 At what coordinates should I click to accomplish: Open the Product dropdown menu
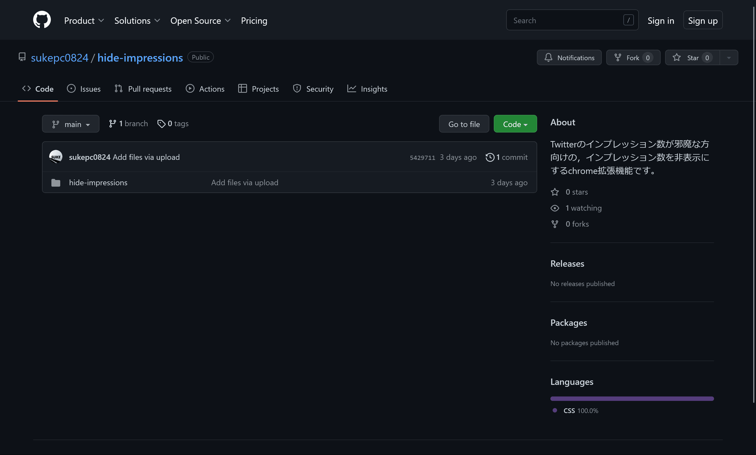point(84,20)
